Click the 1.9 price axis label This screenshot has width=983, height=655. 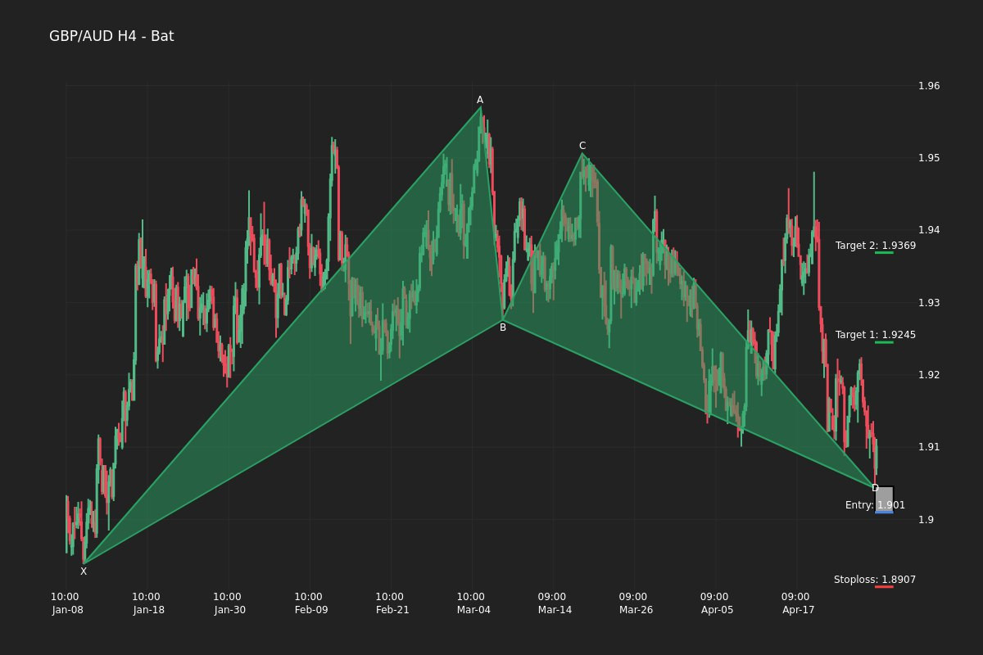click(x=926, y=519)
